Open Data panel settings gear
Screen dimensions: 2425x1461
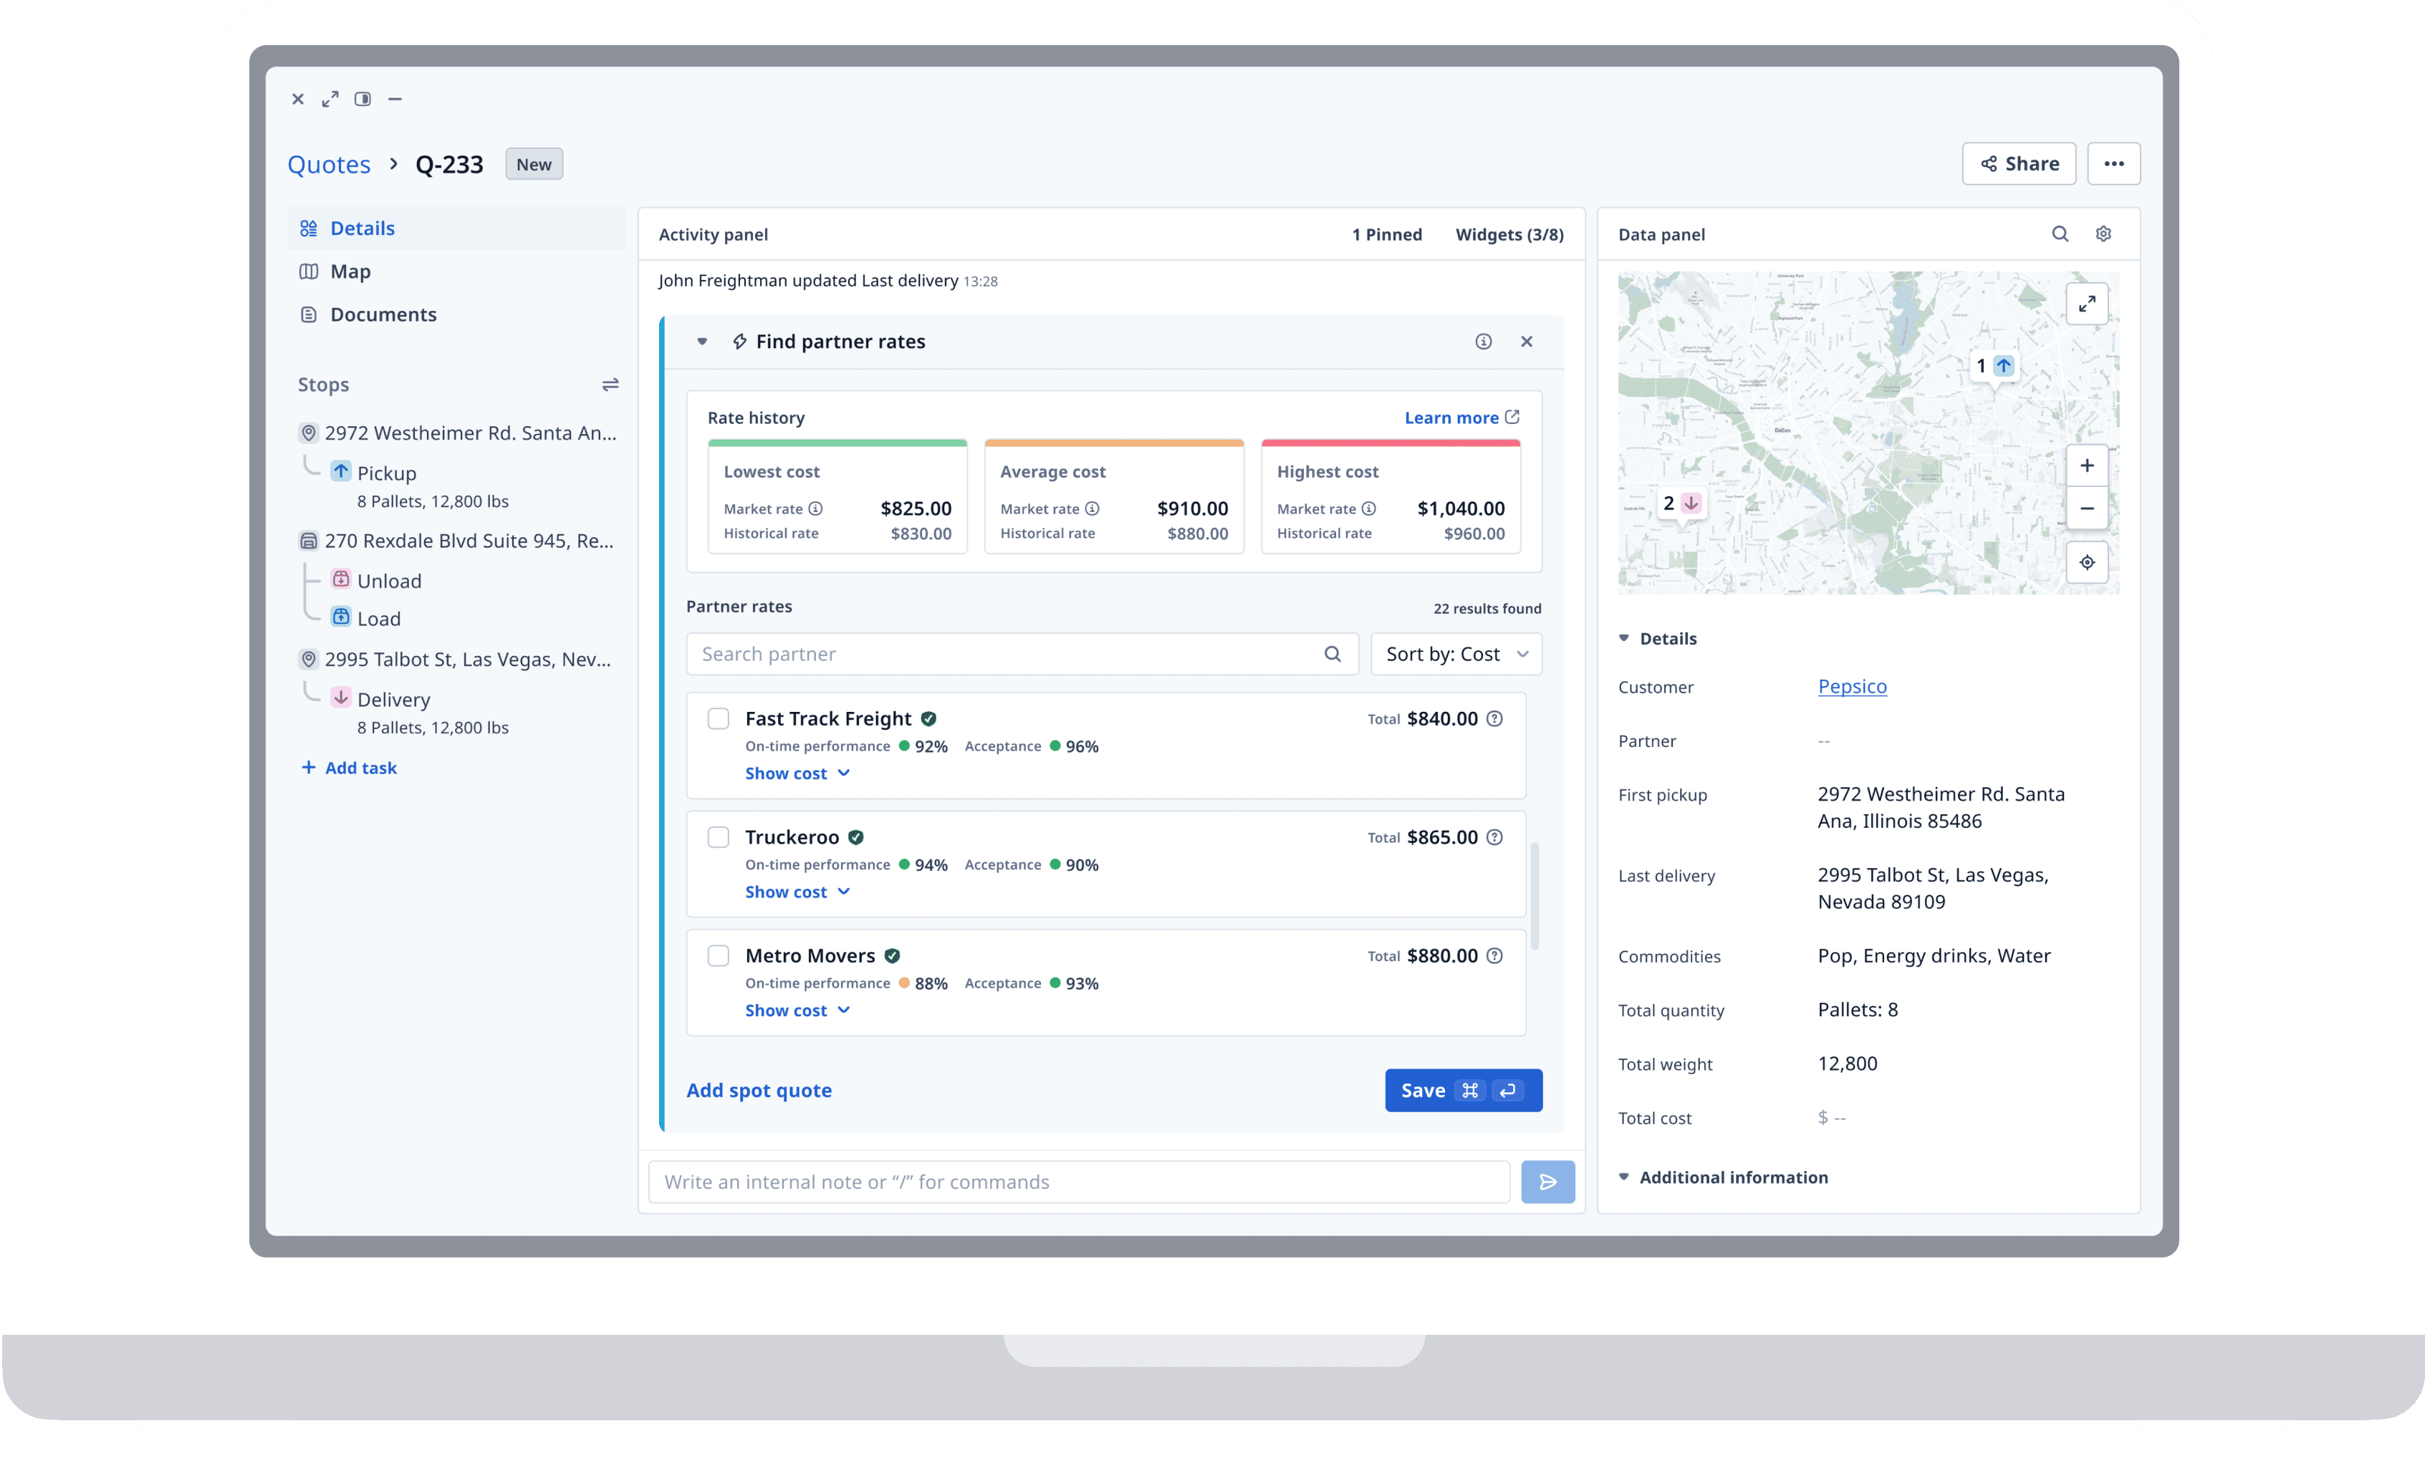2103,234
